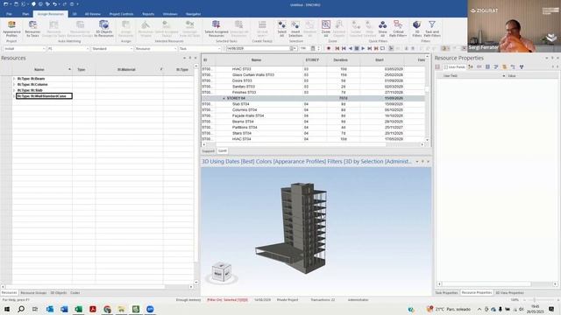Click the 3D view orientation cube
Image resolution: width=561 pixels, height=315 pixels.
(x=222, y=272)
